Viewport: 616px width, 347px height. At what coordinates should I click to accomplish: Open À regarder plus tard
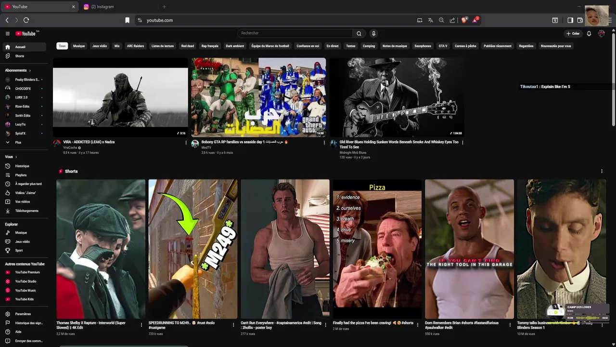pyautogui.click(x=26, y=184)
